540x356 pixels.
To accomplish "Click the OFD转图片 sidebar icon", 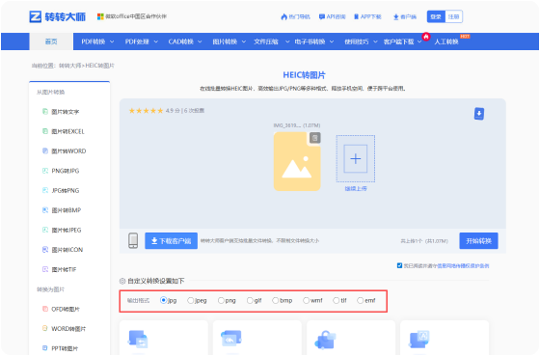I will pos(45,309).
